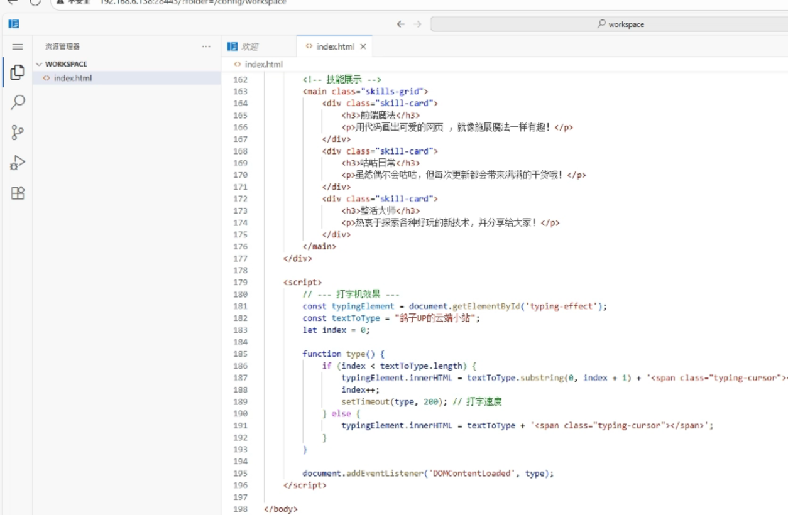The width and height of the screenshot is (788, 515).
Task: Click line number 185 in the gutter
Action: 240,354
